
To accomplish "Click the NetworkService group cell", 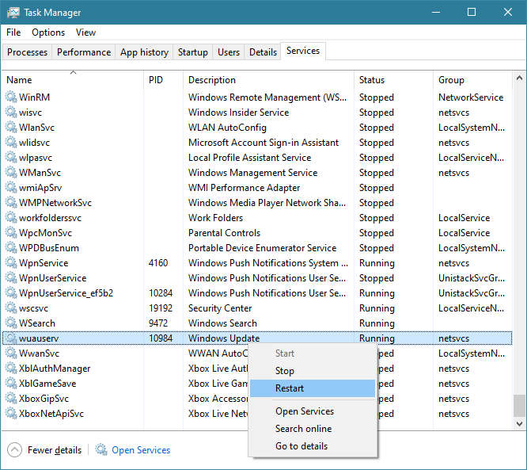I will tap(471, 97).
